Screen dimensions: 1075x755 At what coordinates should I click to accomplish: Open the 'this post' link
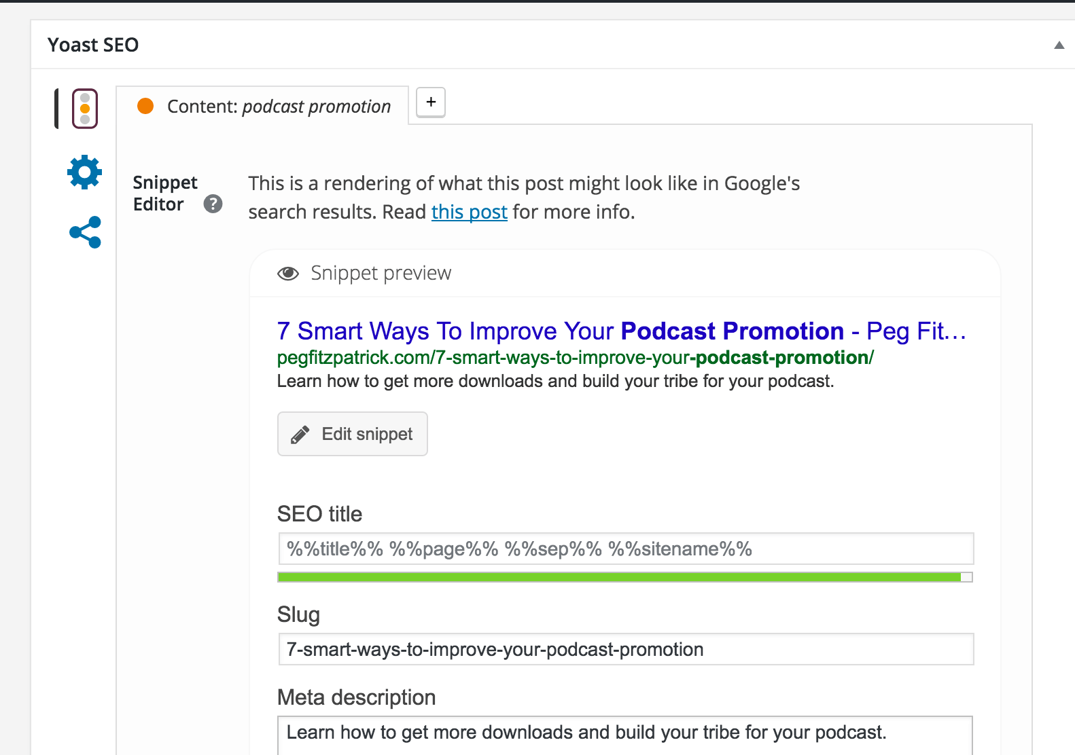pyautogui.click(x=469, y=212)
